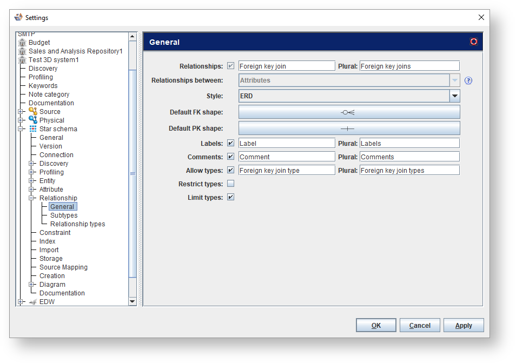
Task: Choose the Default PK shape button
Action: point(349,129)
